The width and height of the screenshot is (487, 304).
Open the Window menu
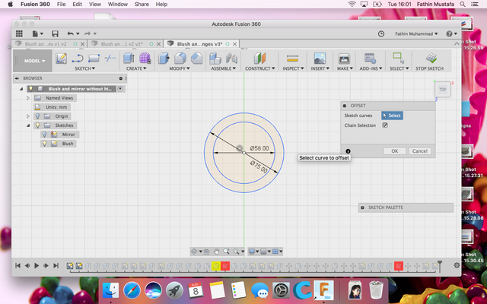[x=118, y=4]
